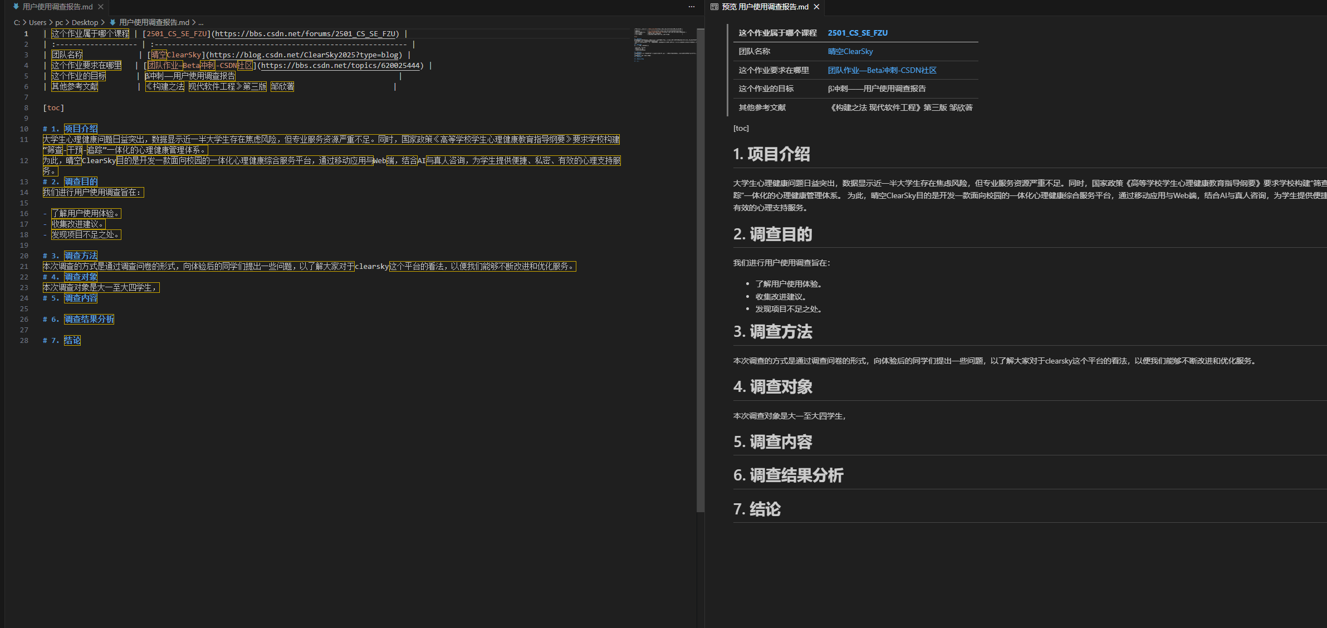This screenshot has height=628, width=1327.
Task: Open the C: drive breadcrumb
Action: [17, 22]
